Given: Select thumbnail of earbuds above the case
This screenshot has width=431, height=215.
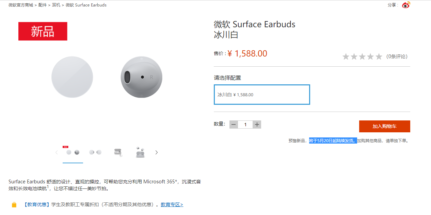Looking at the screenshot, I should point(140,152).
